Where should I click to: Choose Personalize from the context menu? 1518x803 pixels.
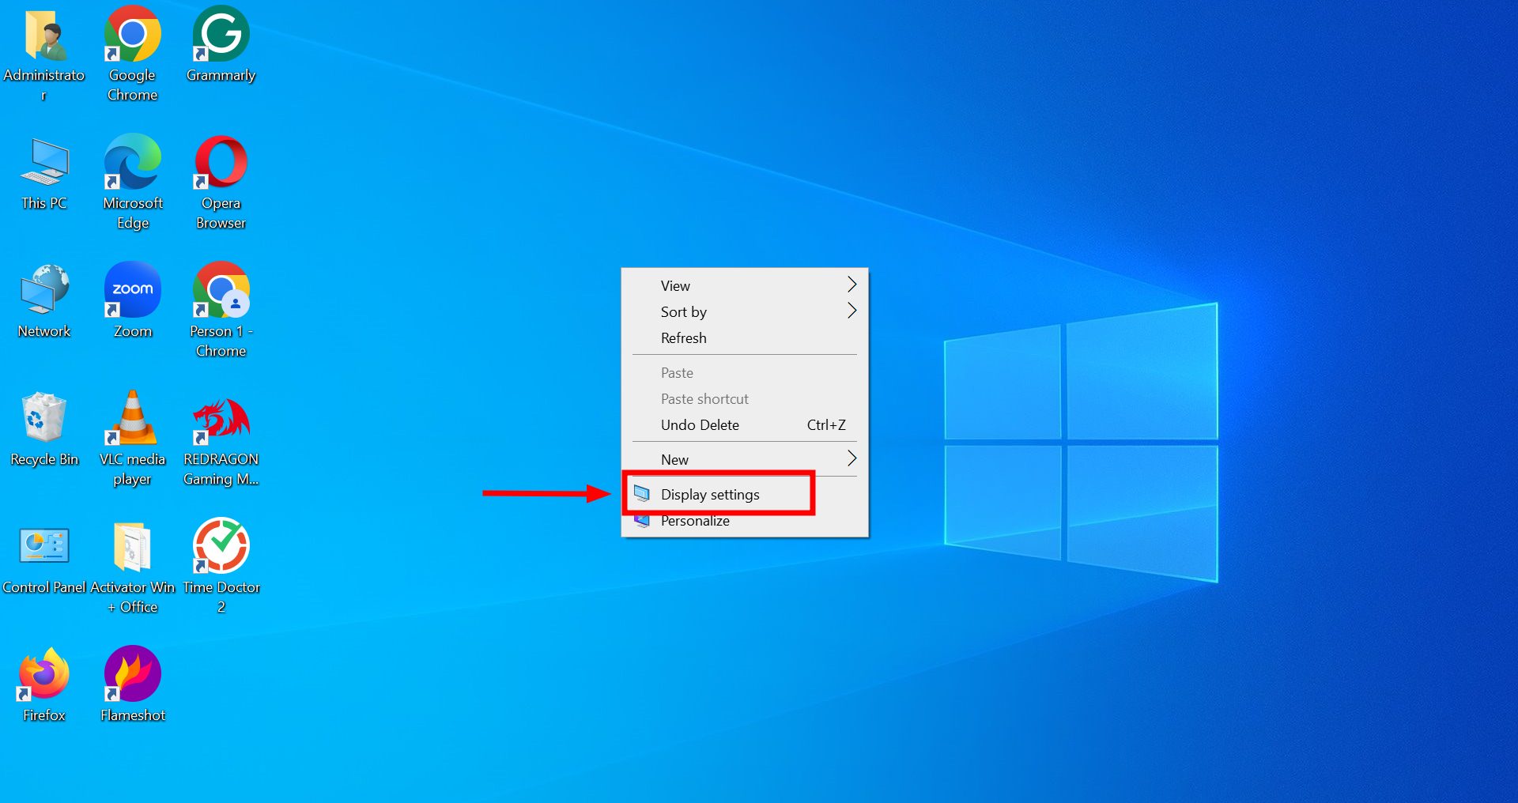pos(694,521)
